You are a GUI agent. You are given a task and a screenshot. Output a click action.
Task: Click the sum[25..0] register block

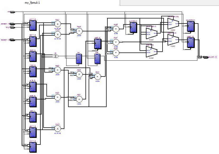(134, 27)
